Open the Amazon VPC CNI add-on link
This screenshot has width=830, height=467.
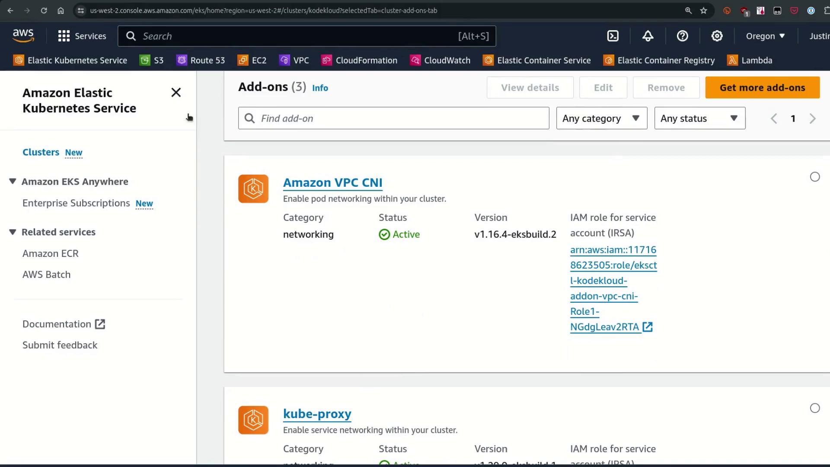click(332, 183)
